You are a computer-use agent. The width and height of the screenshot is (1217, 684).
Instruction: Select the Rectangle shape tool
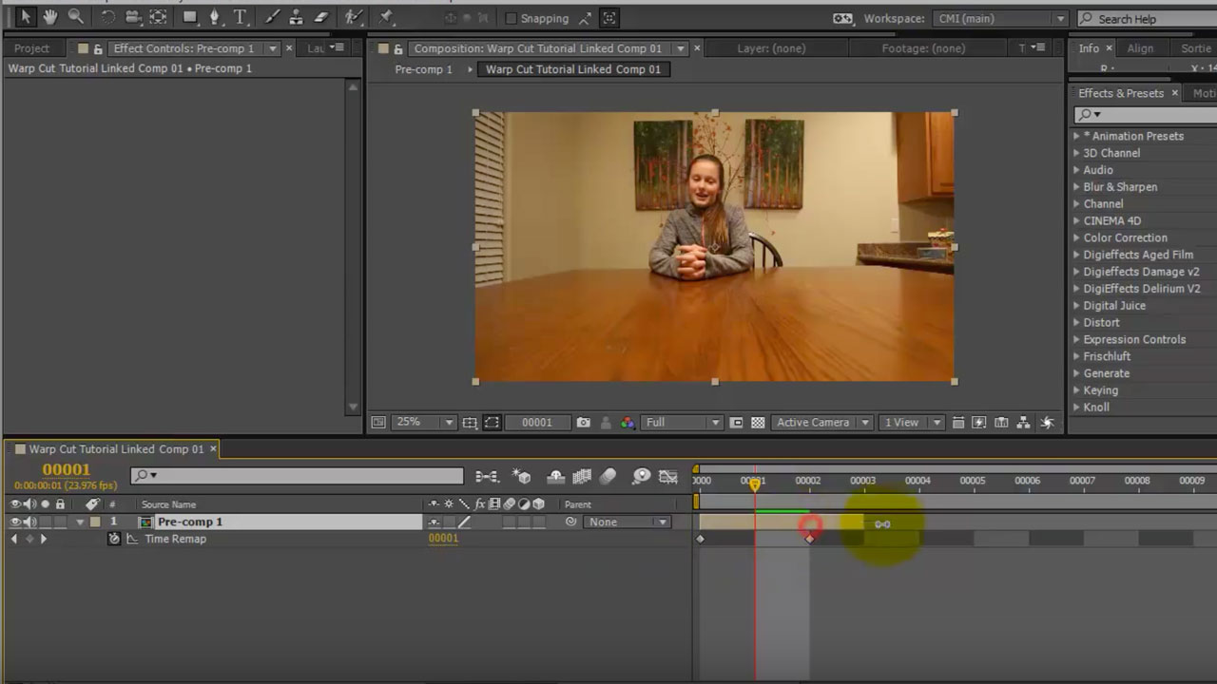point(190,17)
